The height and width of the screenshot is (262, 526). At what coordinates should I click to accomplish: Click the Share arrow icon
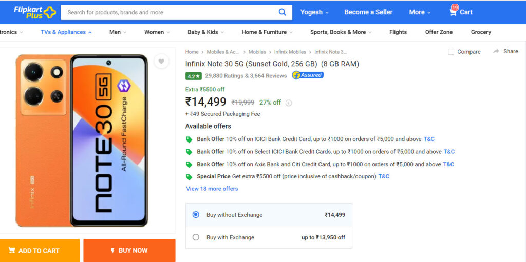coord(496,51)
